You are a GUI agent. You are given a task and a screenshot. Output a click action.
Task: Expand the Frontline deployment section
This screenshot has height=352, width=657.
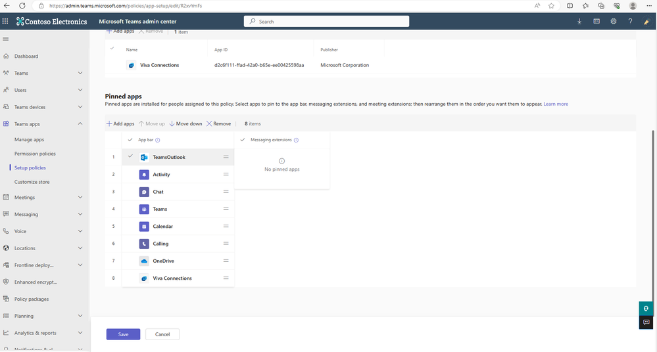[x=80, y=265]
